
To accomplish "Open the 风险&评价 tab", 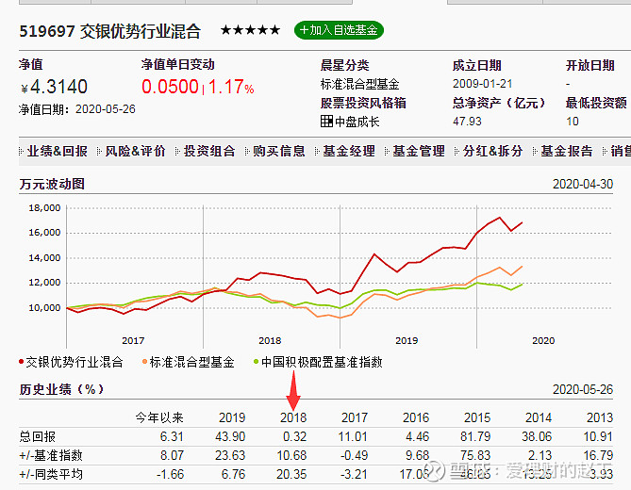I will click(x=135, y=151).
